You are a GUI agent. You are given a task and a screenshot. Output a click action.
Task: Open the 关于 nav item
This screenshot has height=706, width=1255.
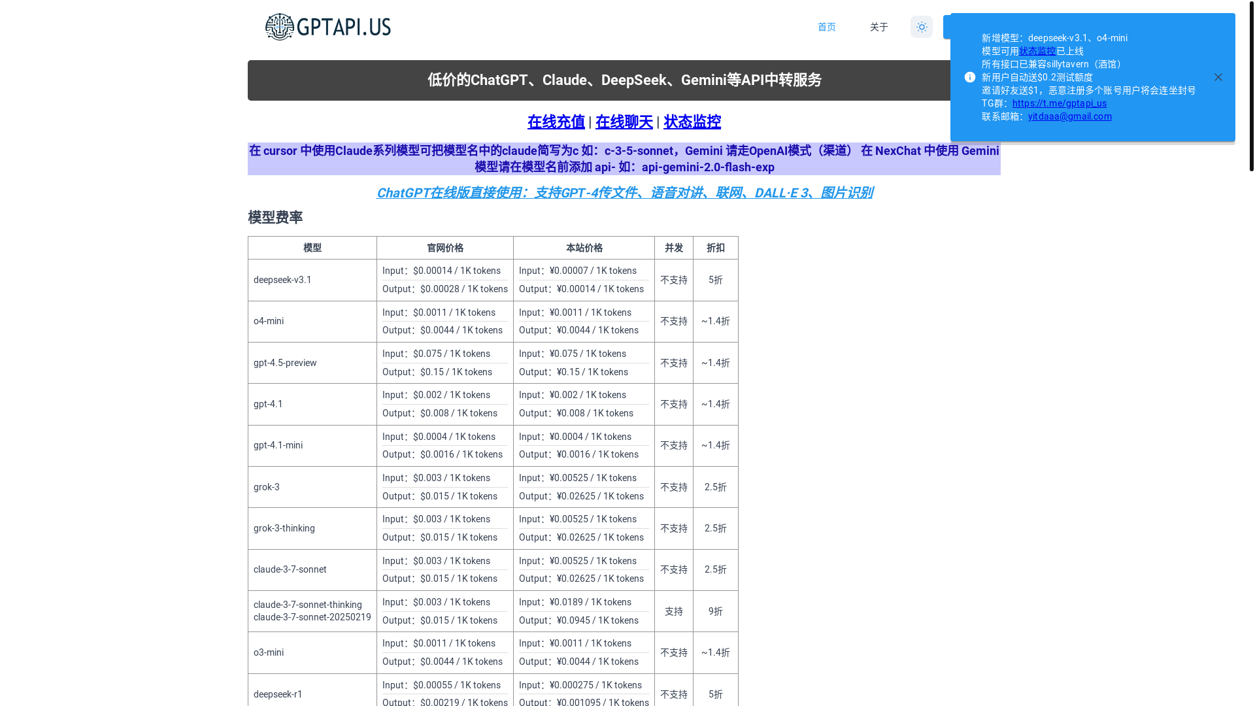coord(878,27)
